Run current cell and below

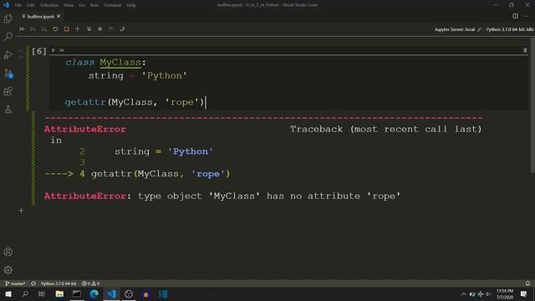(44, 29)
